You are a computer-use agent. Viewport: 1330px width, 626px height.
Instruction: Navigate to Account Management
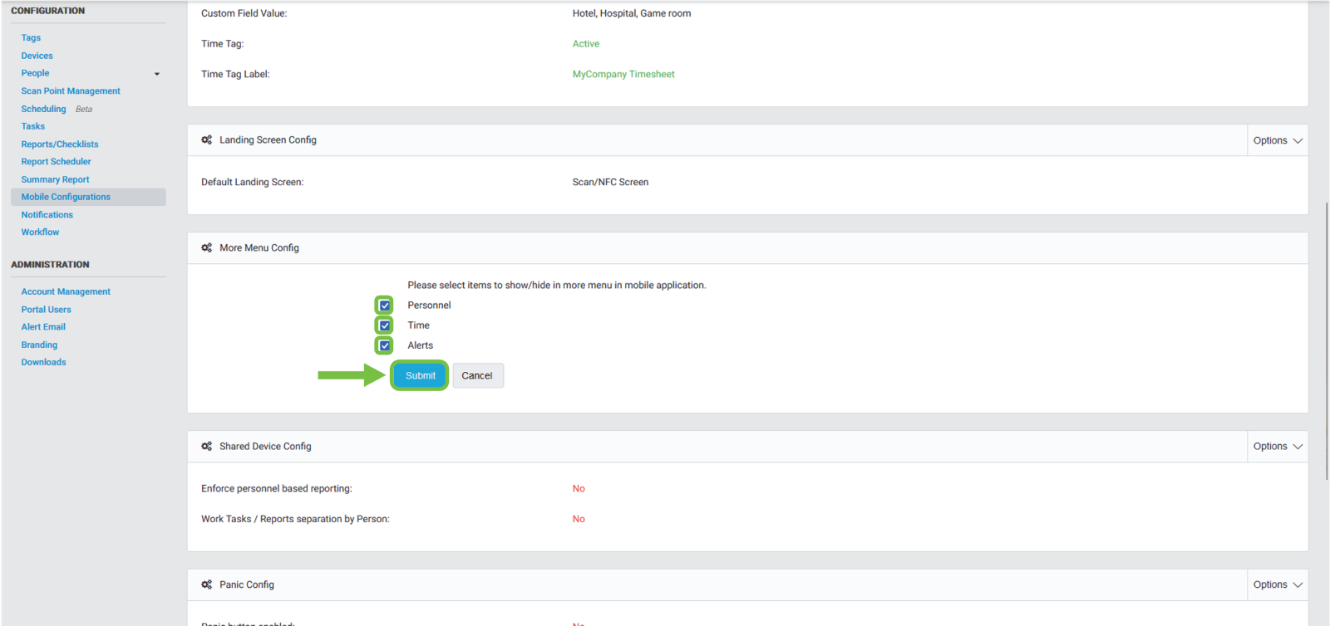66,292
